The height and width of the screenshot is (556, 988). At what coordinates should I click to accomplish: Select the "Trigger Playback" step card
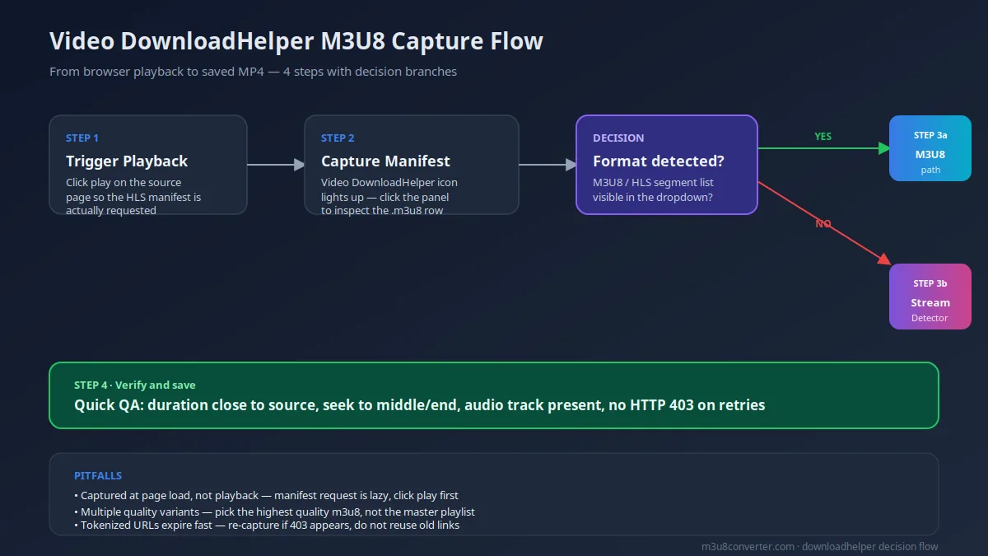click(x=148, y=165)
